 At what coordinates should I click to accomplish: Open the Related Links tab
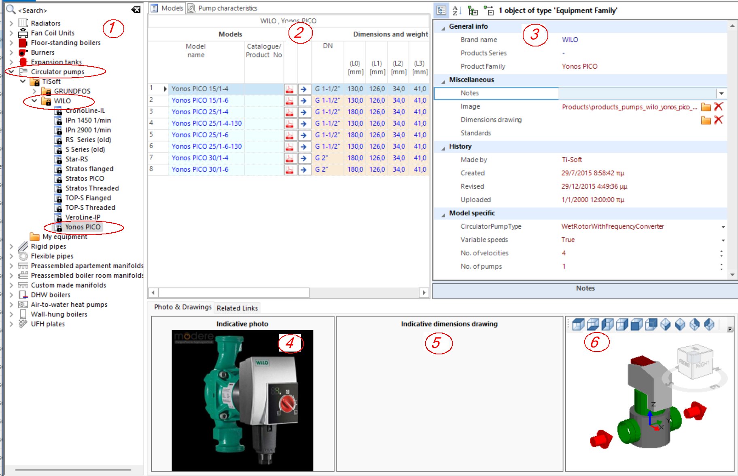click(237, 308)
